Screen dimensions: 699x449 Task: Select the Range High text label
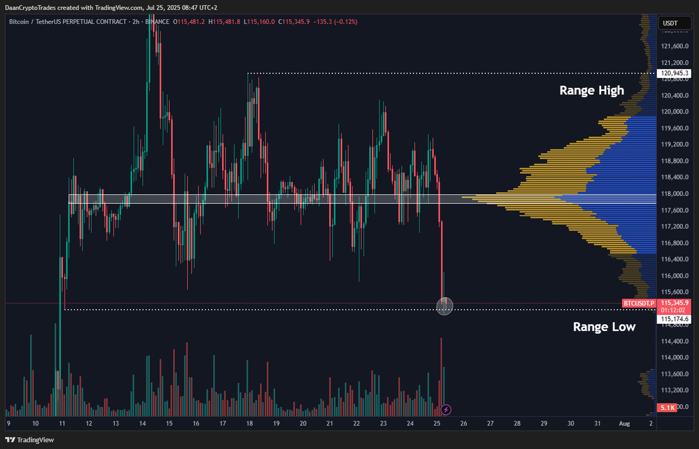click(x=591, y=90)
